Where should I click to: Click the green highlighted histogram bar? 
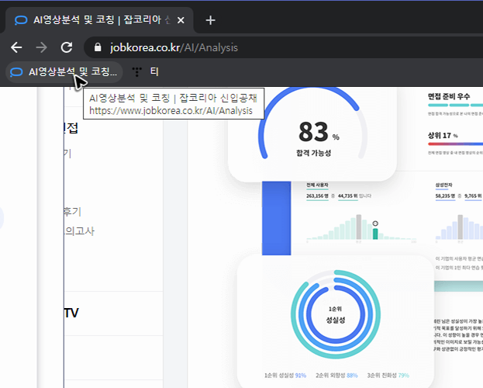tap(375, 234)
